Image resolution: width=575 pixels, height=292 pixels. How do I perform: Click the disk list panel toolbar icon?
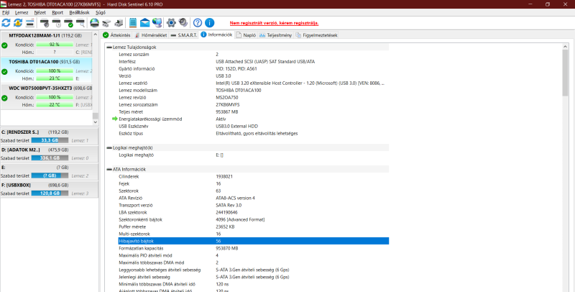click(30, 23)
